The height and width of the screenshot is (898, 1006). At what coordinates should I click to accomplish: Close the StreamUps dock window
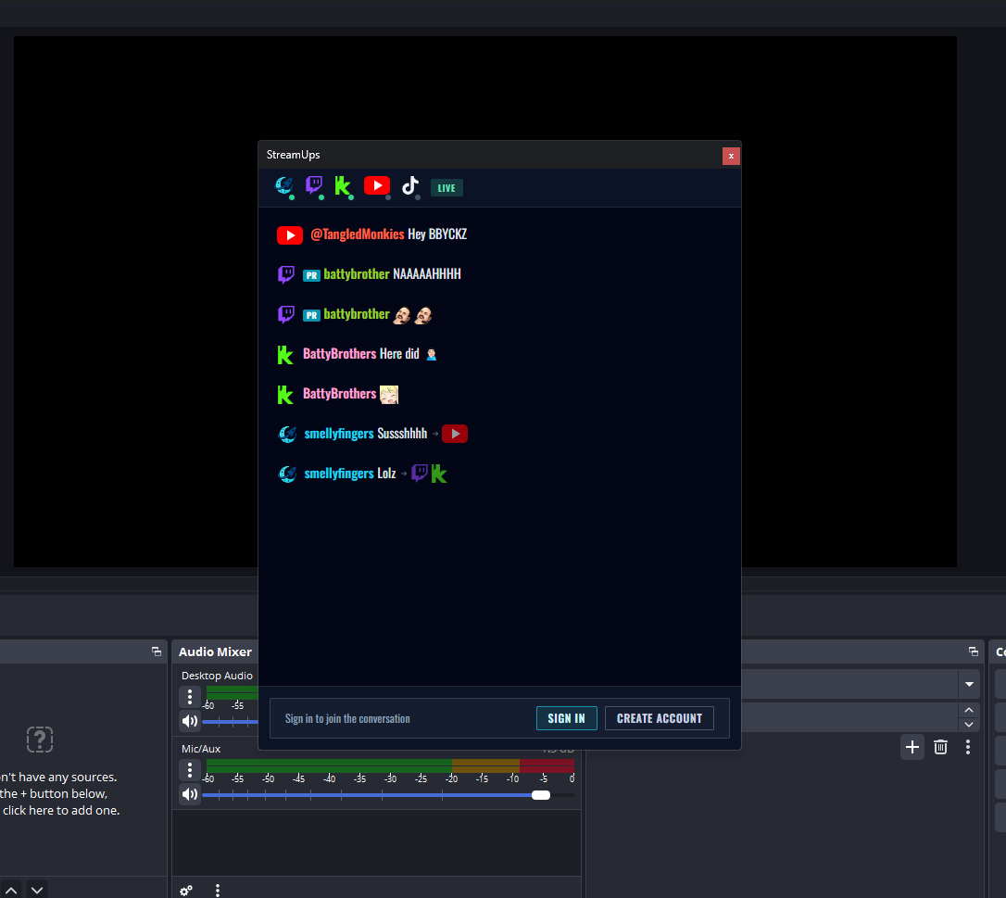click(731, 156)
